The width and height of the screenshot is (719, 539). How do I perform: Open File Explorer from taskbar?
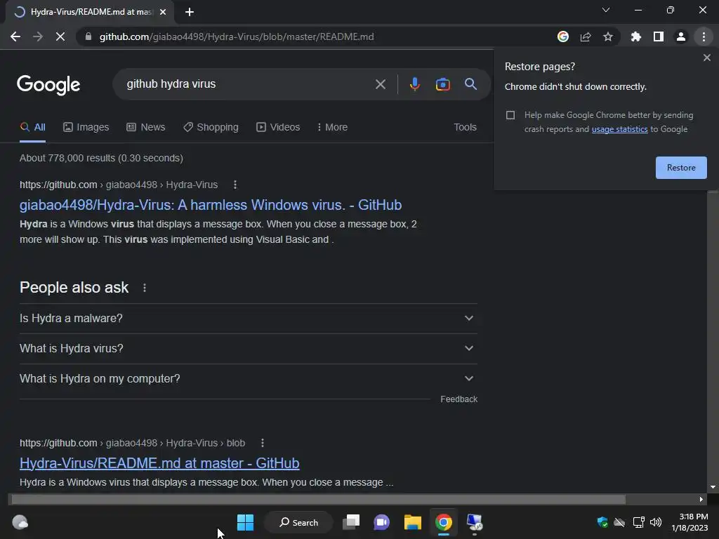(412, 522)
